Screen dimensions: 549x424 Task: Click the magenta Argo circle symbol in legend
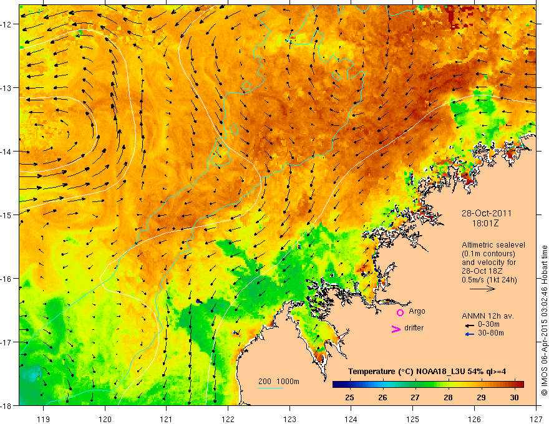[x=400, y=312]
